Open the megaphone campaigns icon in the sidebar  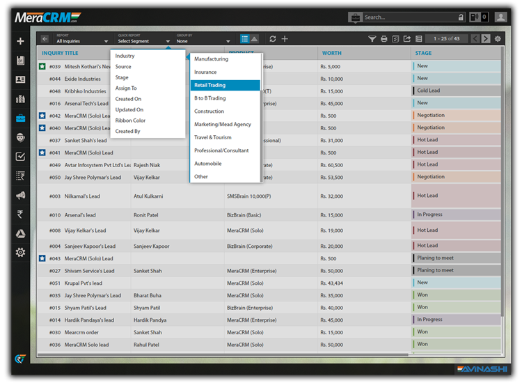20,195
